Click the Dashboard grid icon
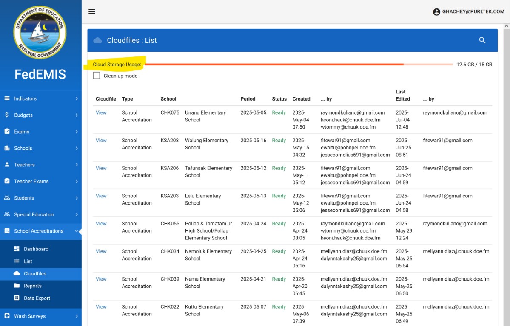This screenshot has width=510, height=326. [x=17, y=249]
